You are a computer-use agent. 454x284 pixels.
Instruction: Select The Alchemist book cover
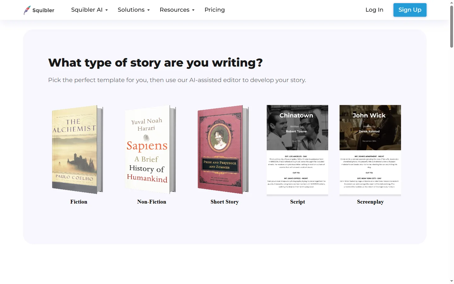click(x=77, y=150)
